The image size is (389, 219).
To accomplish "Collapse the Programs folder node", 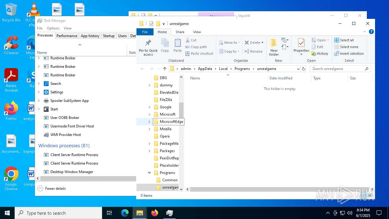I will (x=149, y=173).
